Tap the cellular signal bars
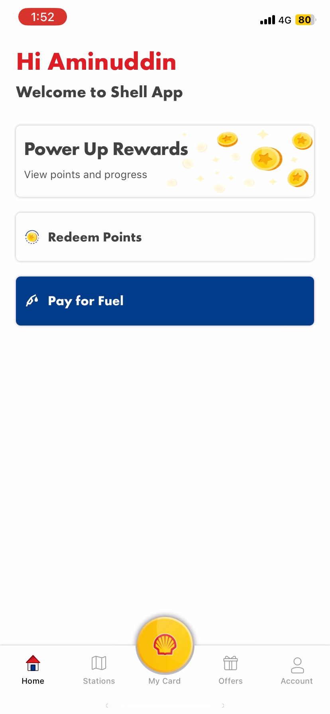The width and height of the screenshot is (330, 714). 267,20
